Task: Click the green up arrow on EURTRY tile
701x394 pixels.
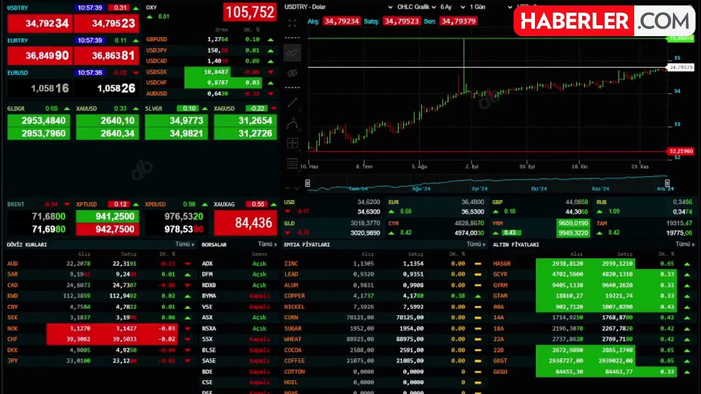Action: (135, 40)
